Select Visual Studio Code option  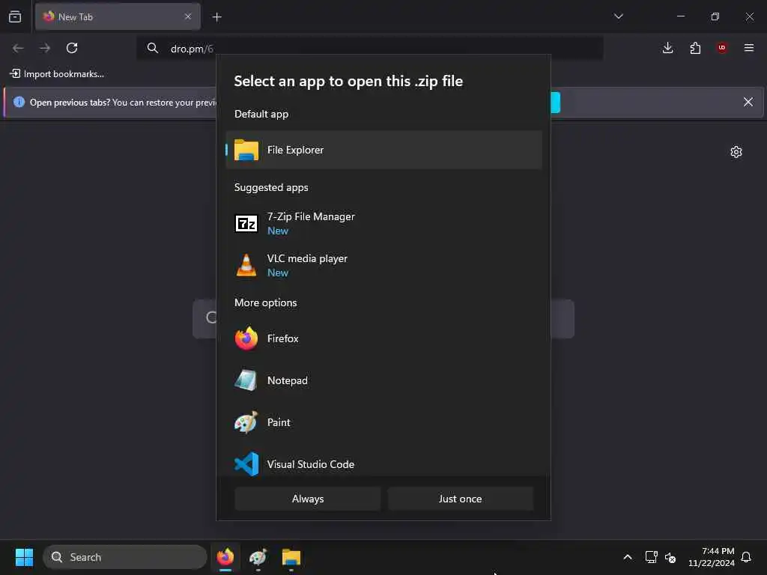pyautogui.click(x=384, y=464)
